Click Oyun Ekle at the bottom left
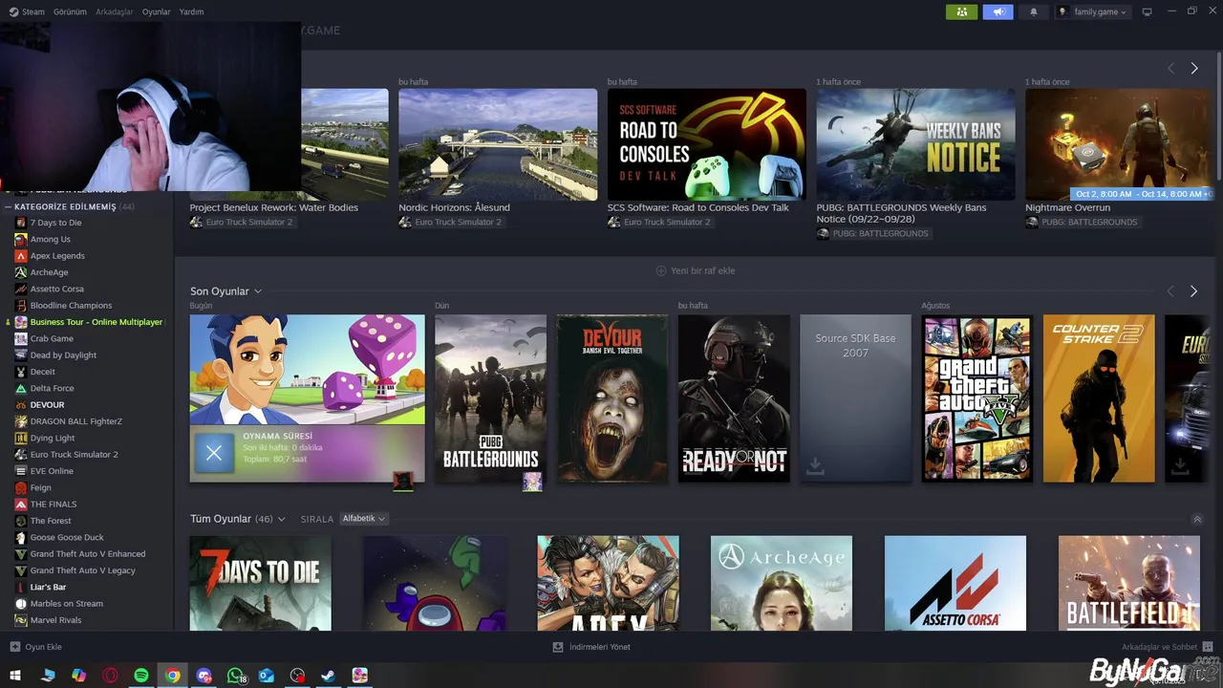This screenshot has height=688, width=1223. 35,647
